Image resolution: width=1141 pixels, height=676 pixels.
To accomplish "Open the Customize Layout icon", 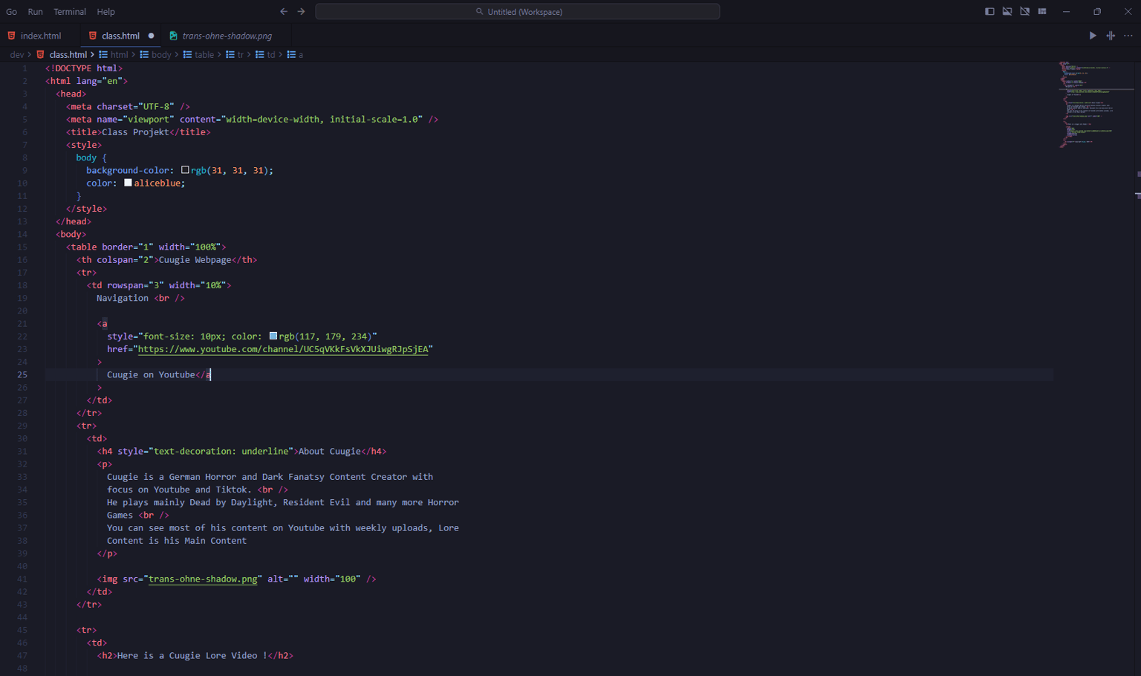I will point(1042,11).
